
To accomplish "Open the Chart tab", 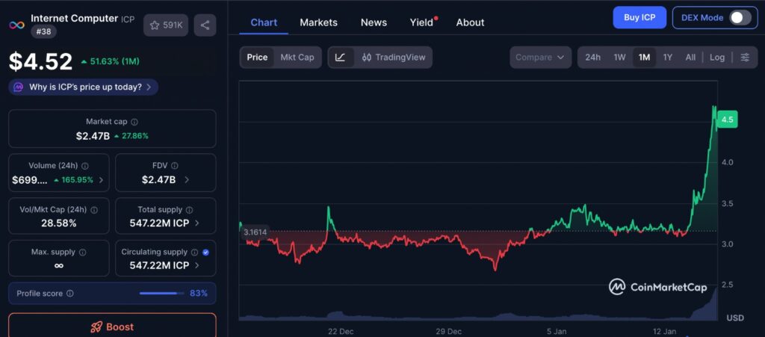I will [x=264, y=22].
